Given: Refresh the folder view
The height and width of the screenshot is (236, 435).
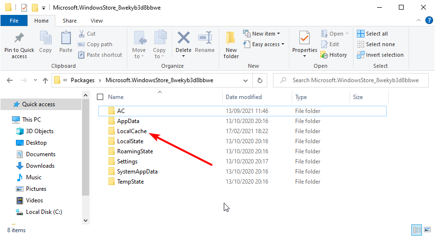Looking at the screenshot, I should pos(259,80).
